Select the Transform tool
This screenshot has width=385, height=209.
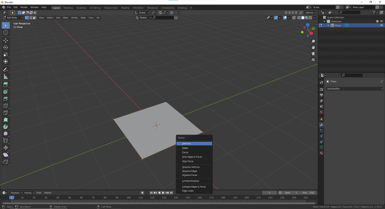point(6,61)
